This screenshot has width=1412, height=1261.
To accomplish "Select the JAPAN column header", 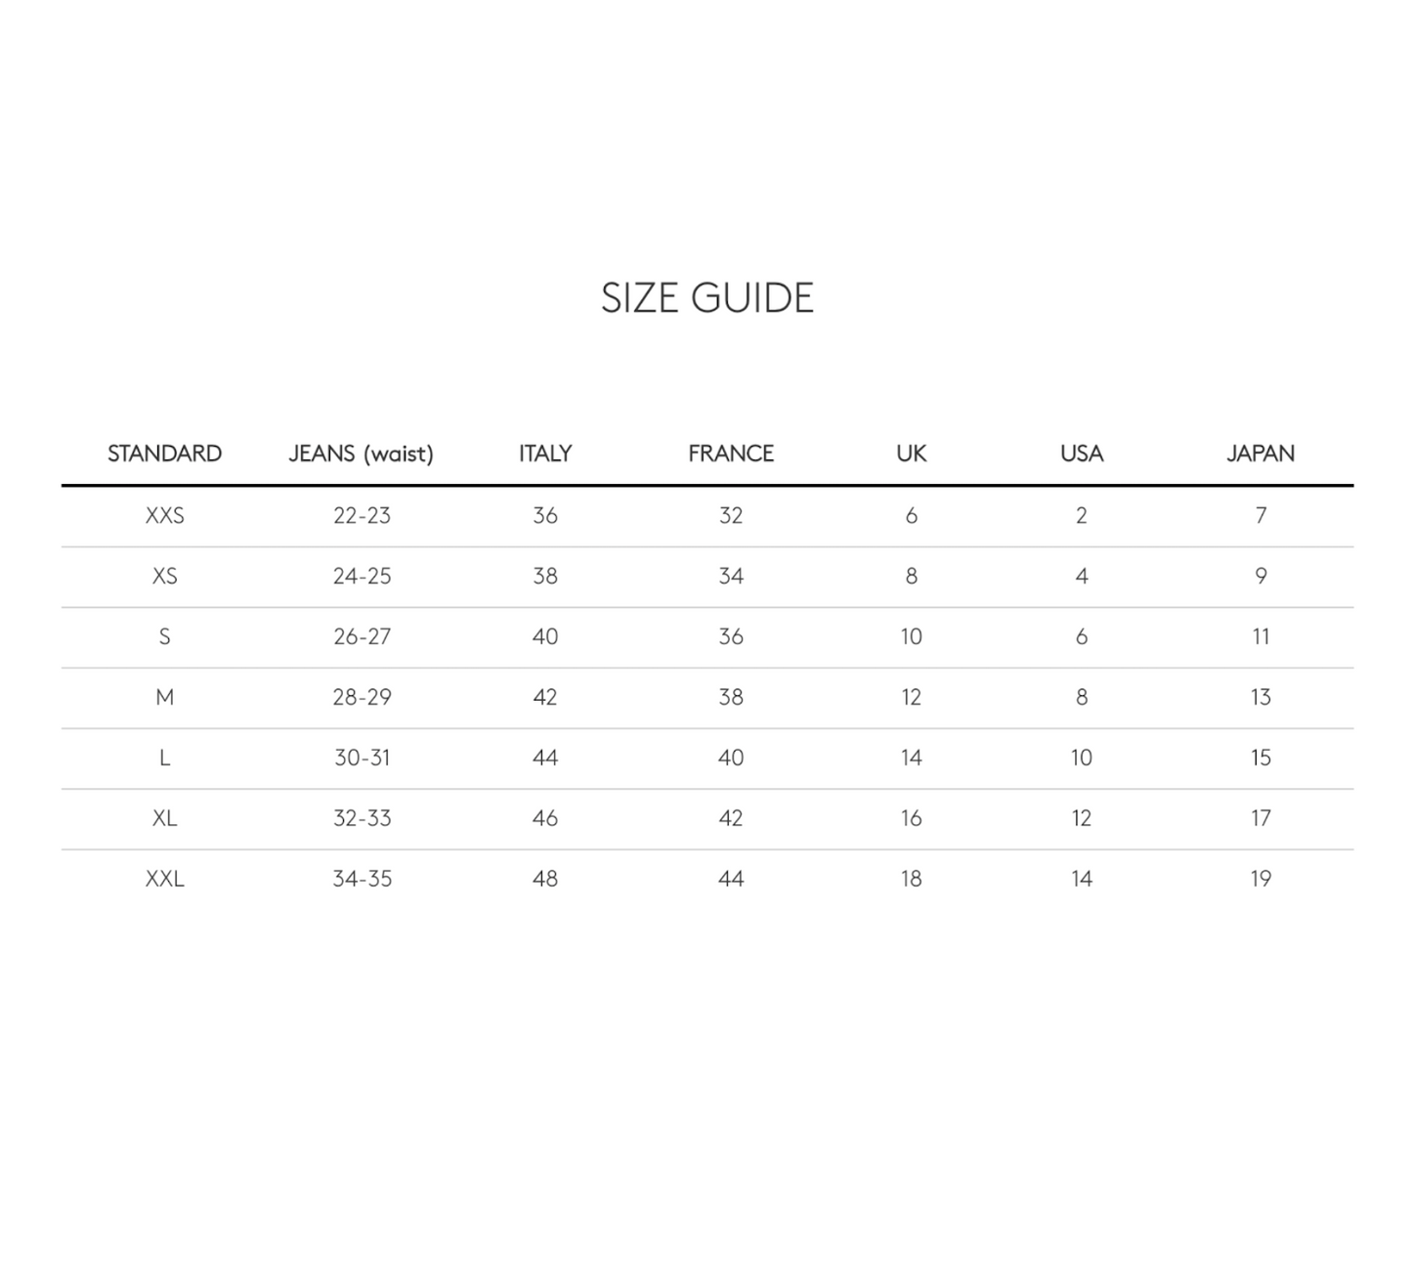I will click(x=1261, y=454).
